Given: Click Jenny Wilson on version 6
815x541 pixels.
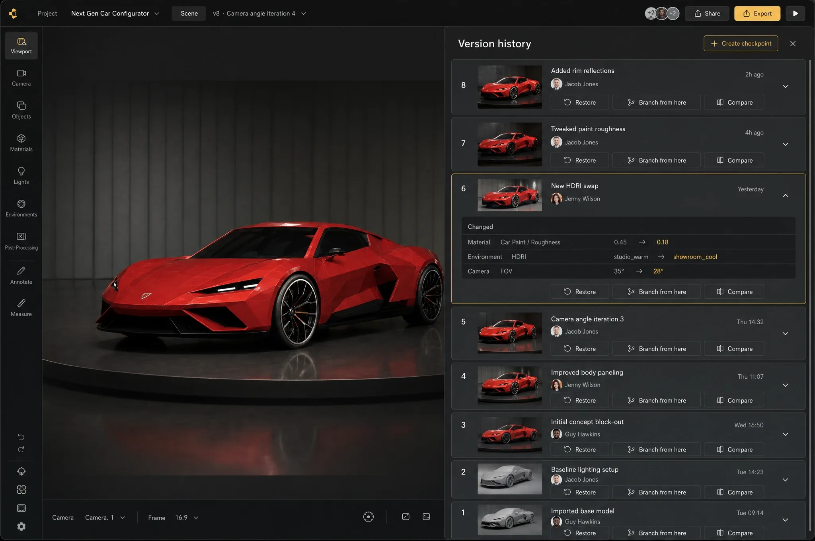Looking at the screenshot, I should (582, 199).
